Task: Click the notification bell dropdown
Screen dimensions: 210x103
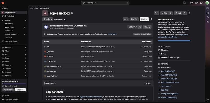Action: [157, 13]
